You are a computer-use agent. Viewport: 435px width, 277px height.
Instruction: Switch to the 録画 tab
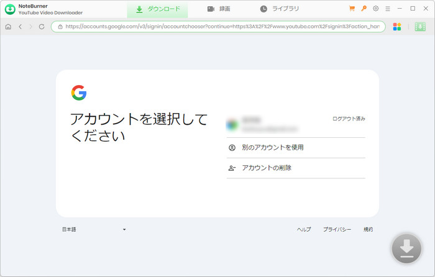219,9
